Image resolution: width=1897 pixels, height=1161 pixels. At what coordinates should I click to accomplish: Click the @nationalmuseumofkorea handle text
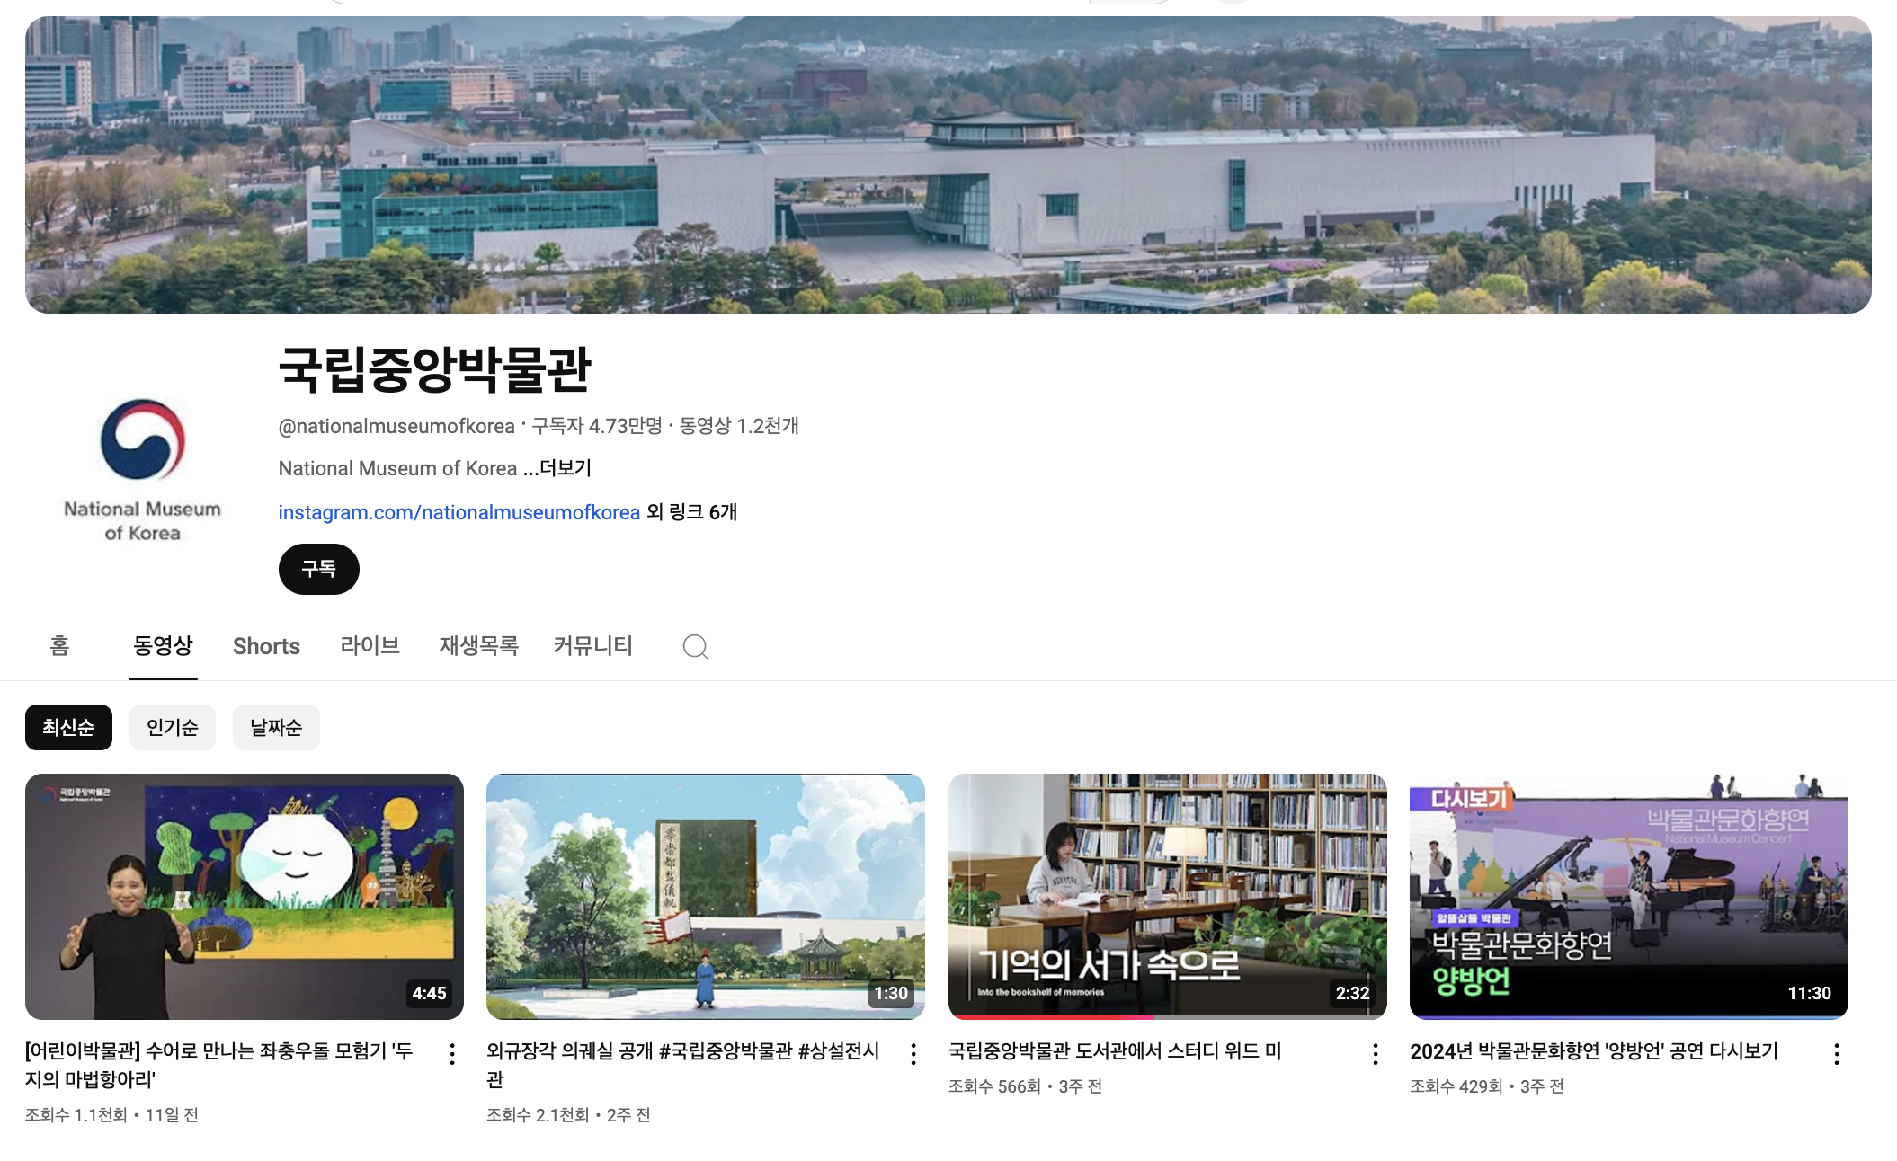coord(396,426)
